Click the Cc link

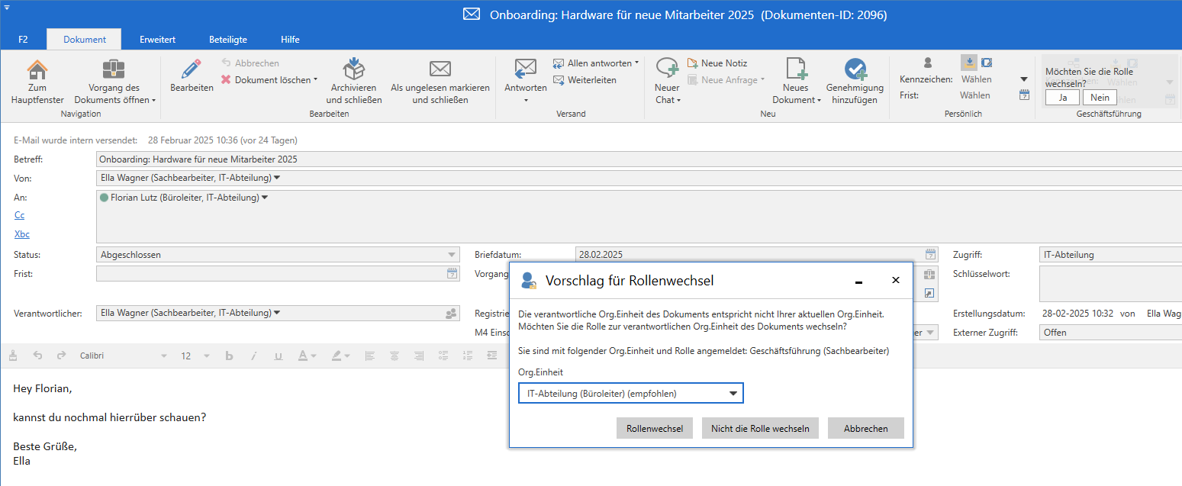tap(20, 216)
